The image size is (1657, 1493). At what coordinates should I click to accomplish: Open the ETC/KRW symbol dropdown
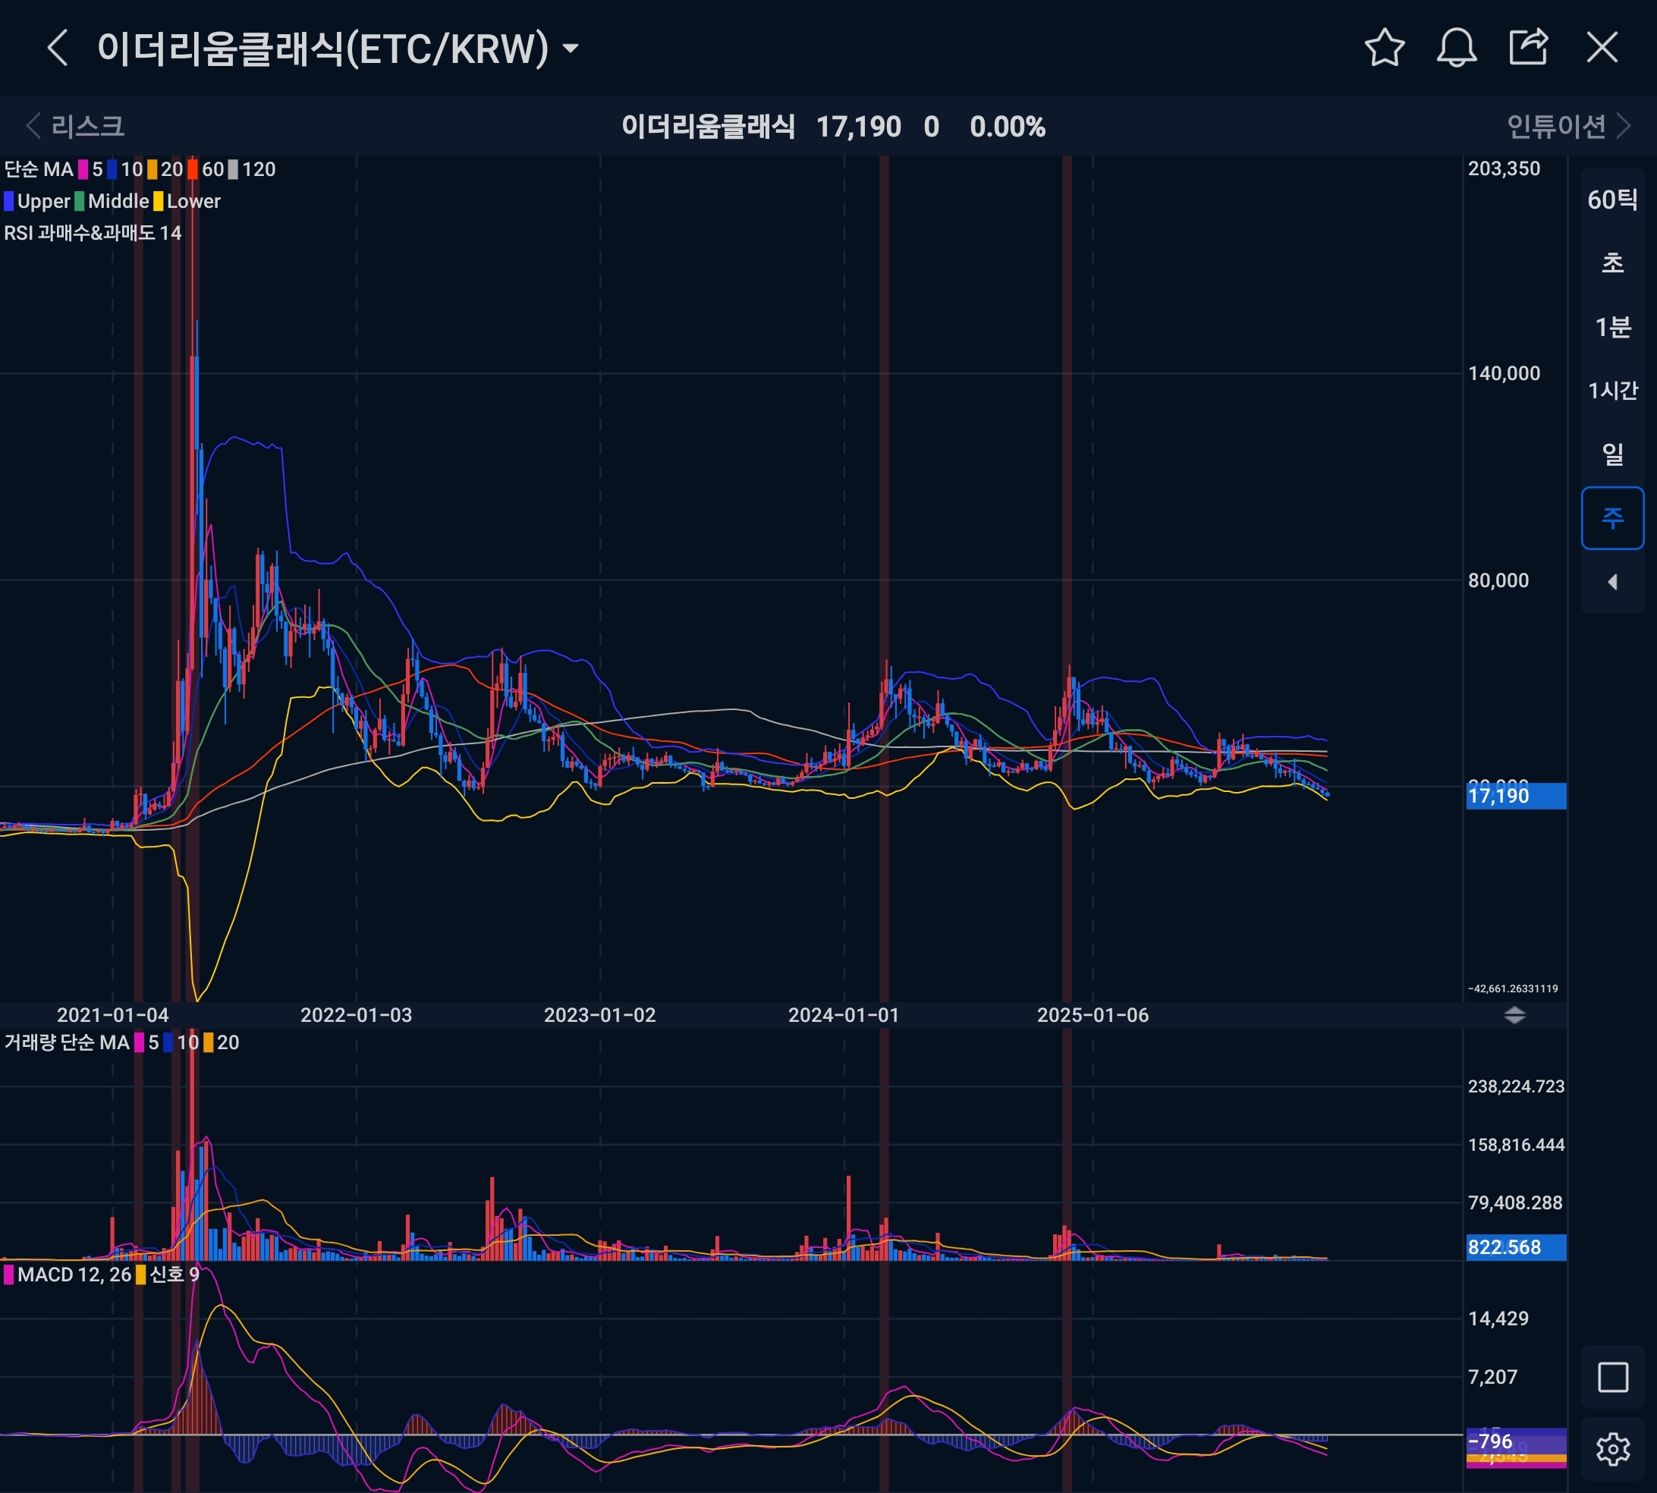click(571, 49)
